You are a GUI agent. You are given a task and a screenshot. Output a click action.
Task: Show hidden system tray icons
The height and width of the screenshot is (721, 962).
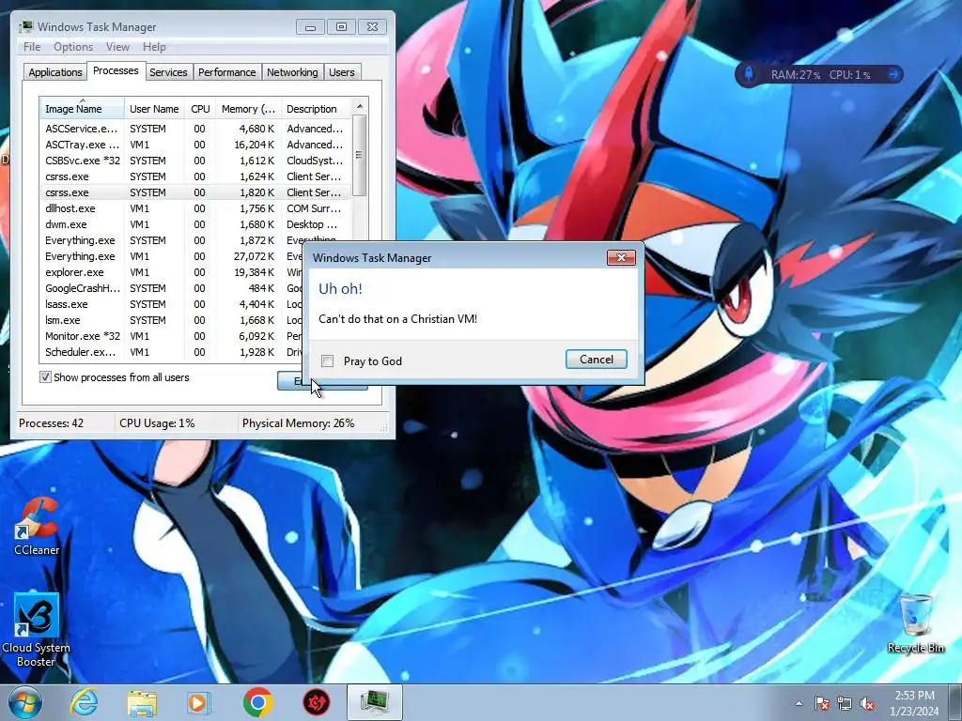[799, 704]
